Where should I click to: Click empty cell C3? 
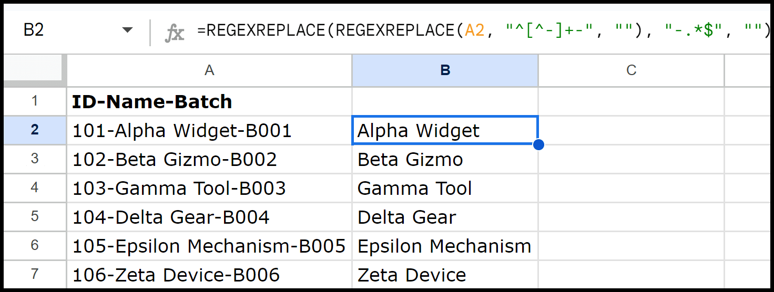(x=632, y=159)
